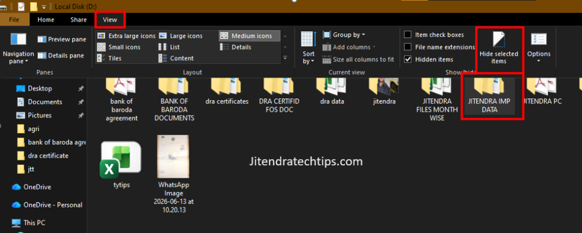
Task: Select the dra certificates folder
Action: (227, 93)
